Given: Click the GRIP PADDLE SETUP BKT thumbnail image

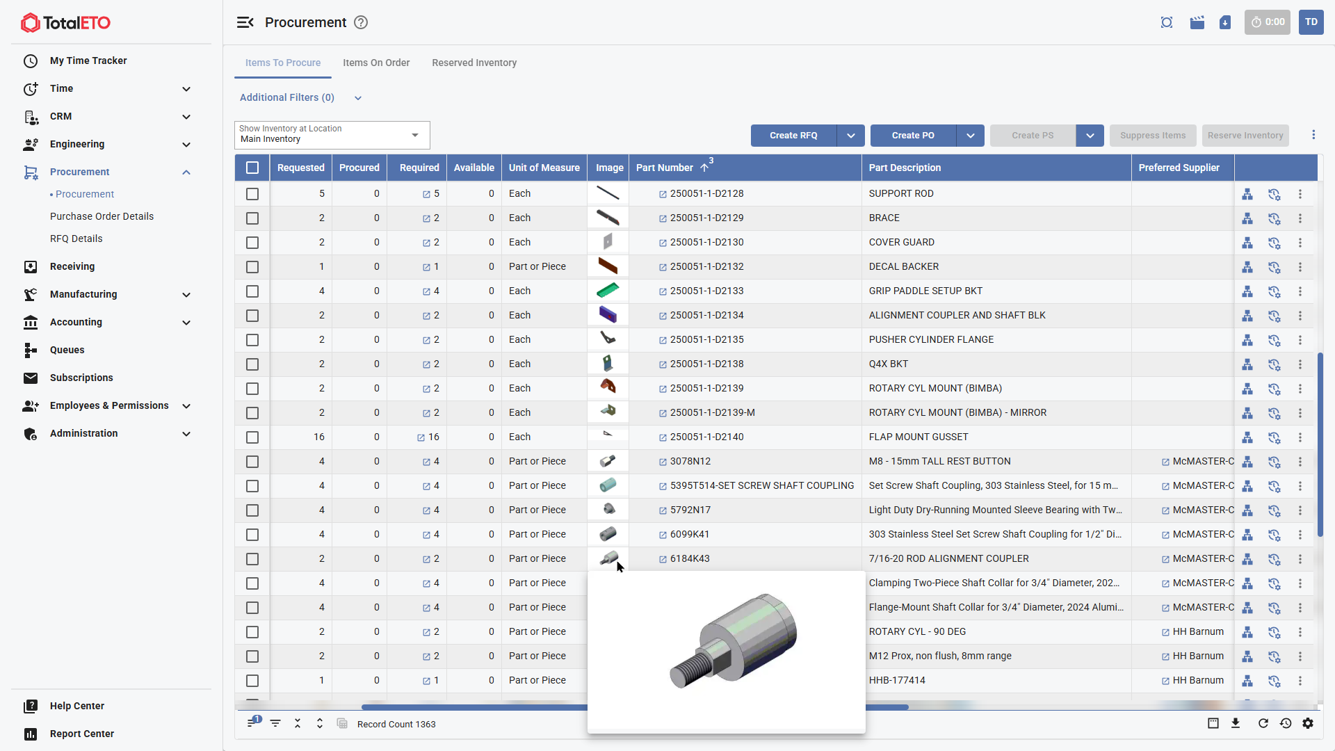Looking at the screenshot, I should (608, 291).
